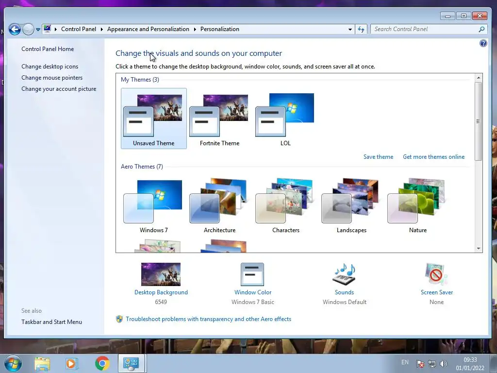Image resolution: width=497 pixels, height=373 pixels.
Task: Click the Control Panel taskbar button
Action: (131, 363)
